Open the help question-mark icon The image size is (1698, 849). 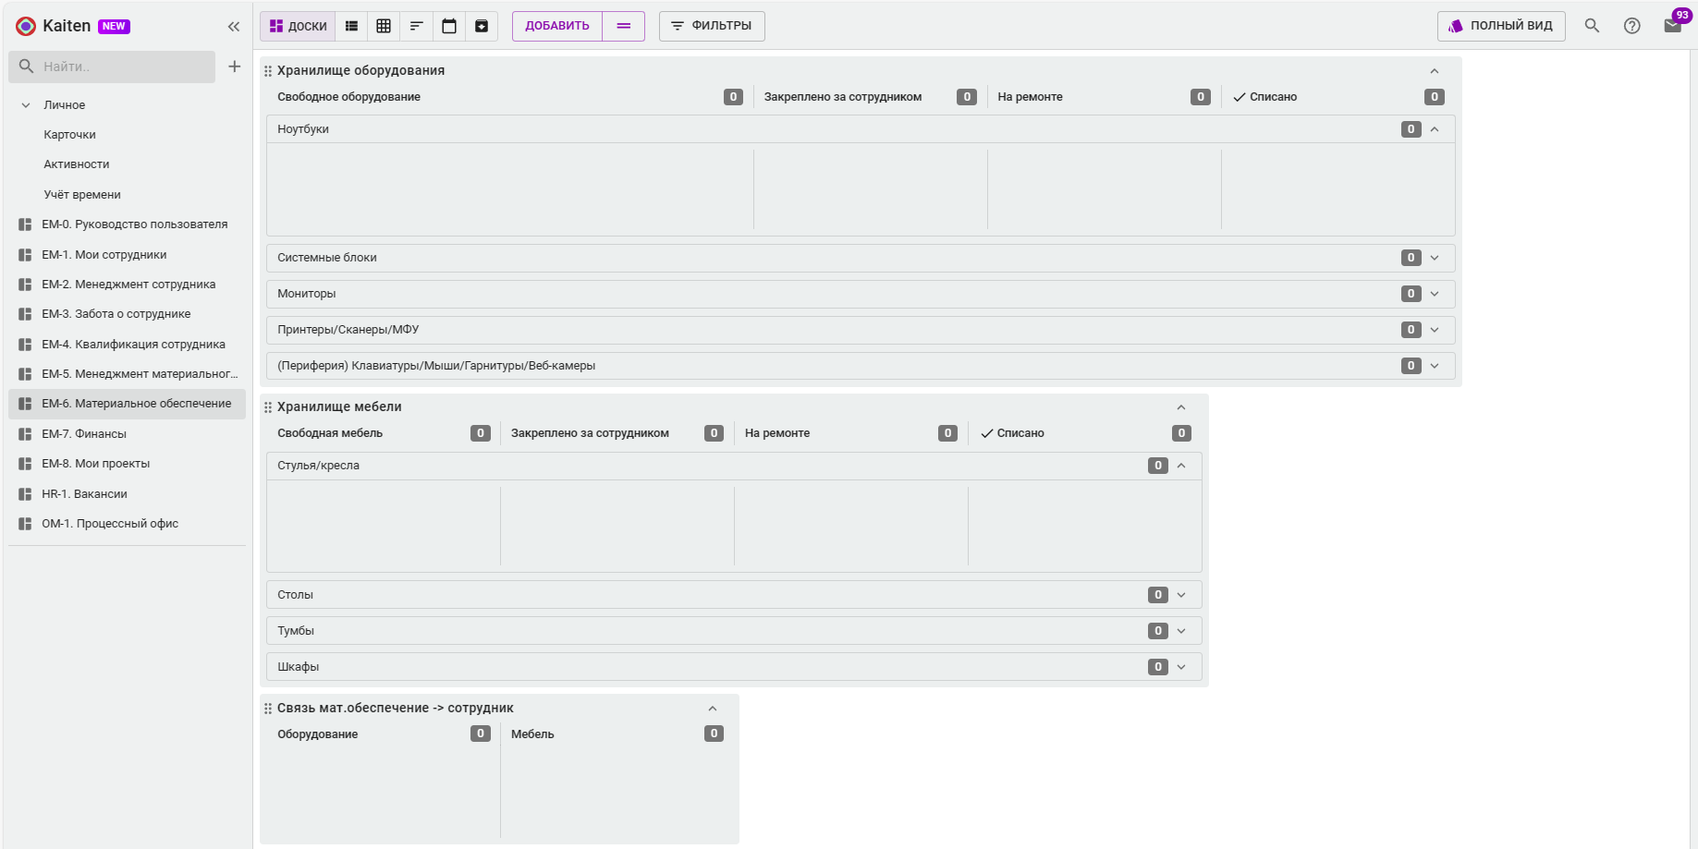pos(1632,26)
